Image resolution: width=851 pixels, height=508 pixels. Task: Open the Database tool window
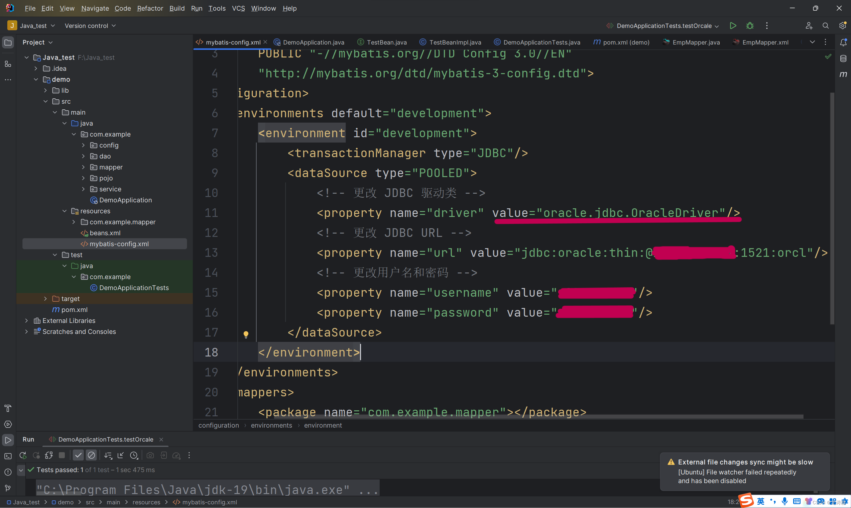pos(843,58)
